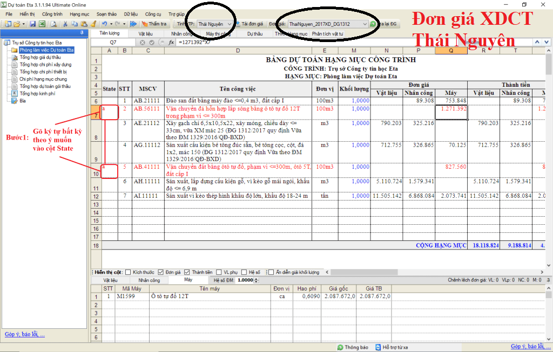553x352 pixels.
Task: Click the Undo arrow icon
Action: [104, 24]
